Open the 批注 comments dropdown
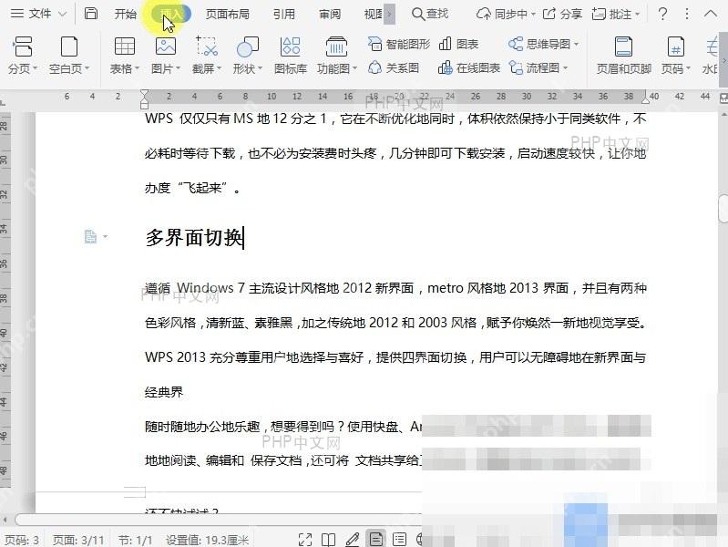This screenshot has height=547, width=728. click(616, 14)
